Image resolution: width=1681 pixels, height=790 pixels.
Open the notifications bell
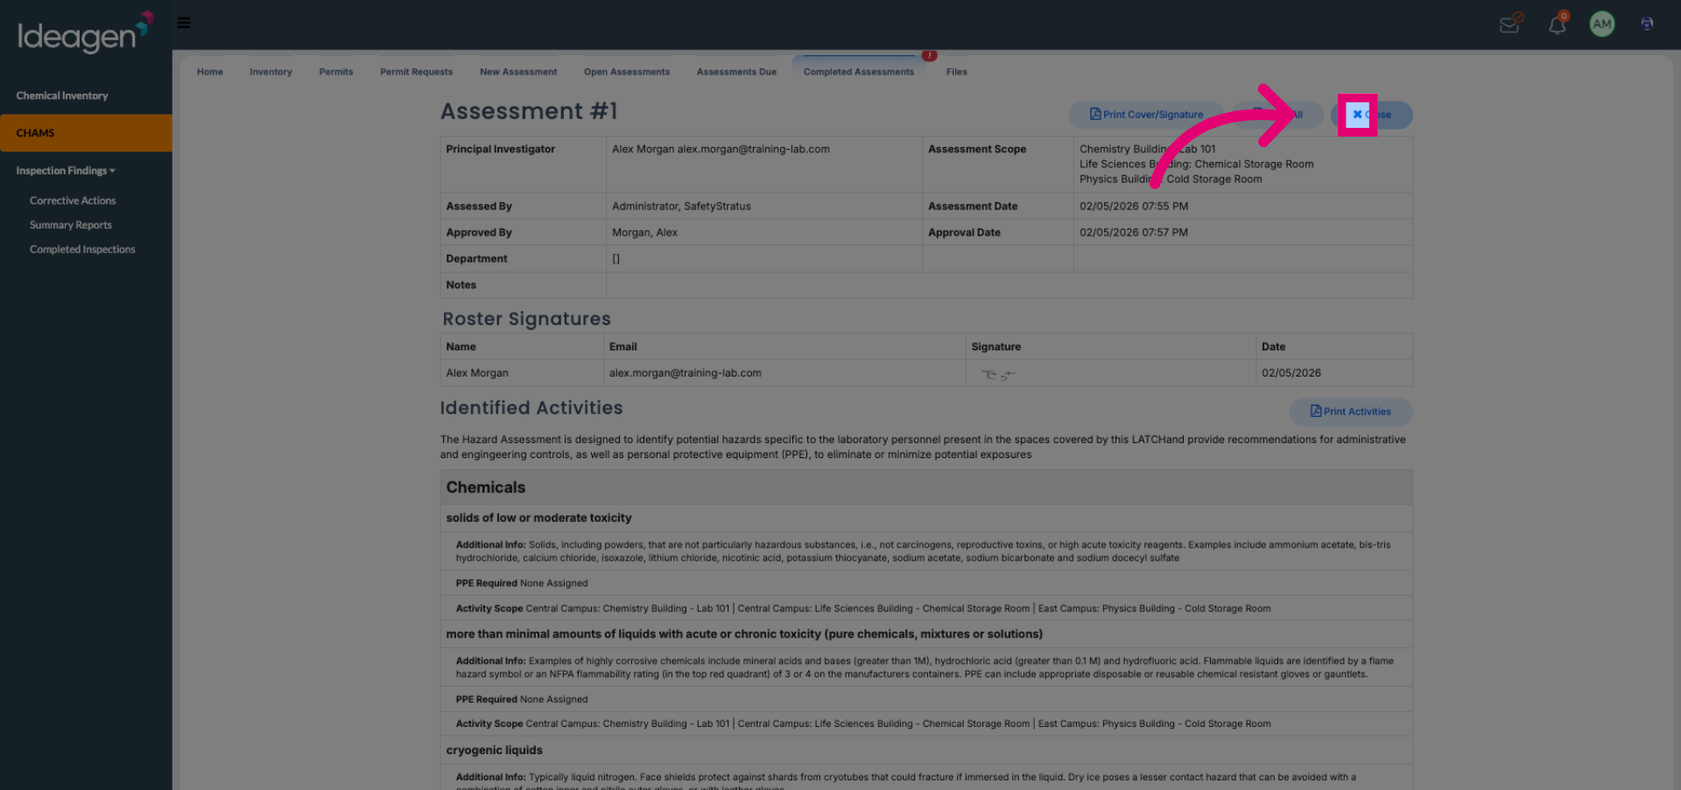(1558, 24)
